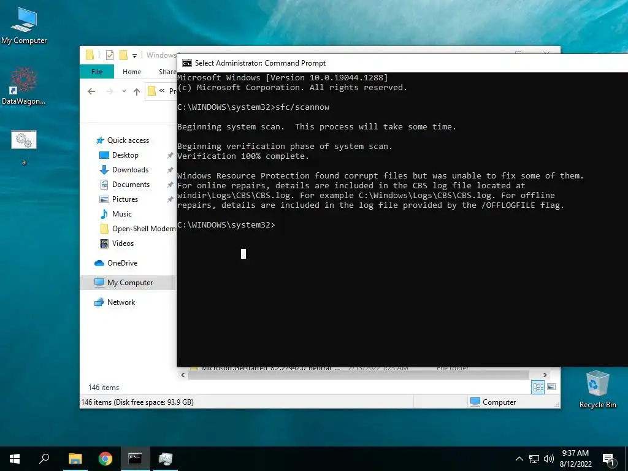
Task: Open the Share ribbon tab in Explorer
Action: pos(167,72)
